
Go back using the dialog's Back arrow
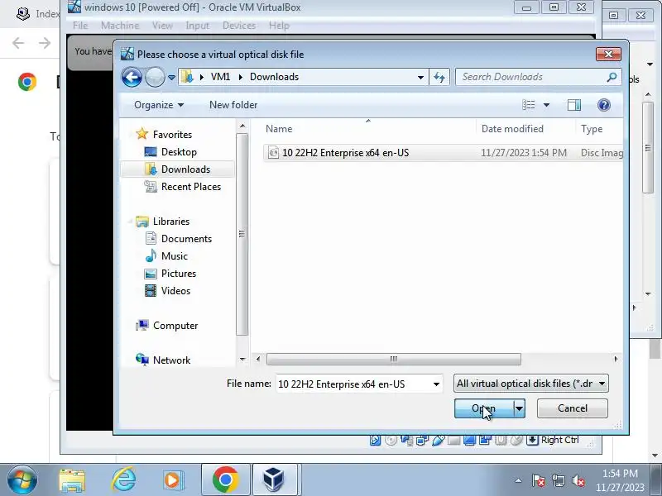132,77
